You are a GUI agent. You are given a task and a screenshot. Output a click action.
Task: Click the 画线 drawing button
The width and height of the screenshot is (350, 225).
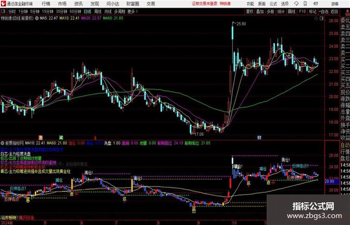pos(291,11)
